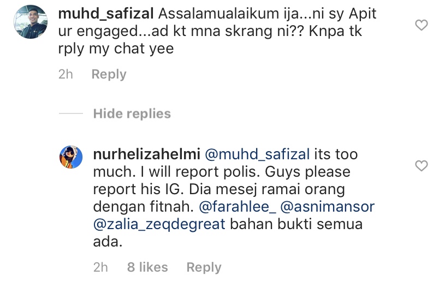Click the 2h timestamp on the reply
This screenshot has width=445, height=282.
(x=100, y=267)
